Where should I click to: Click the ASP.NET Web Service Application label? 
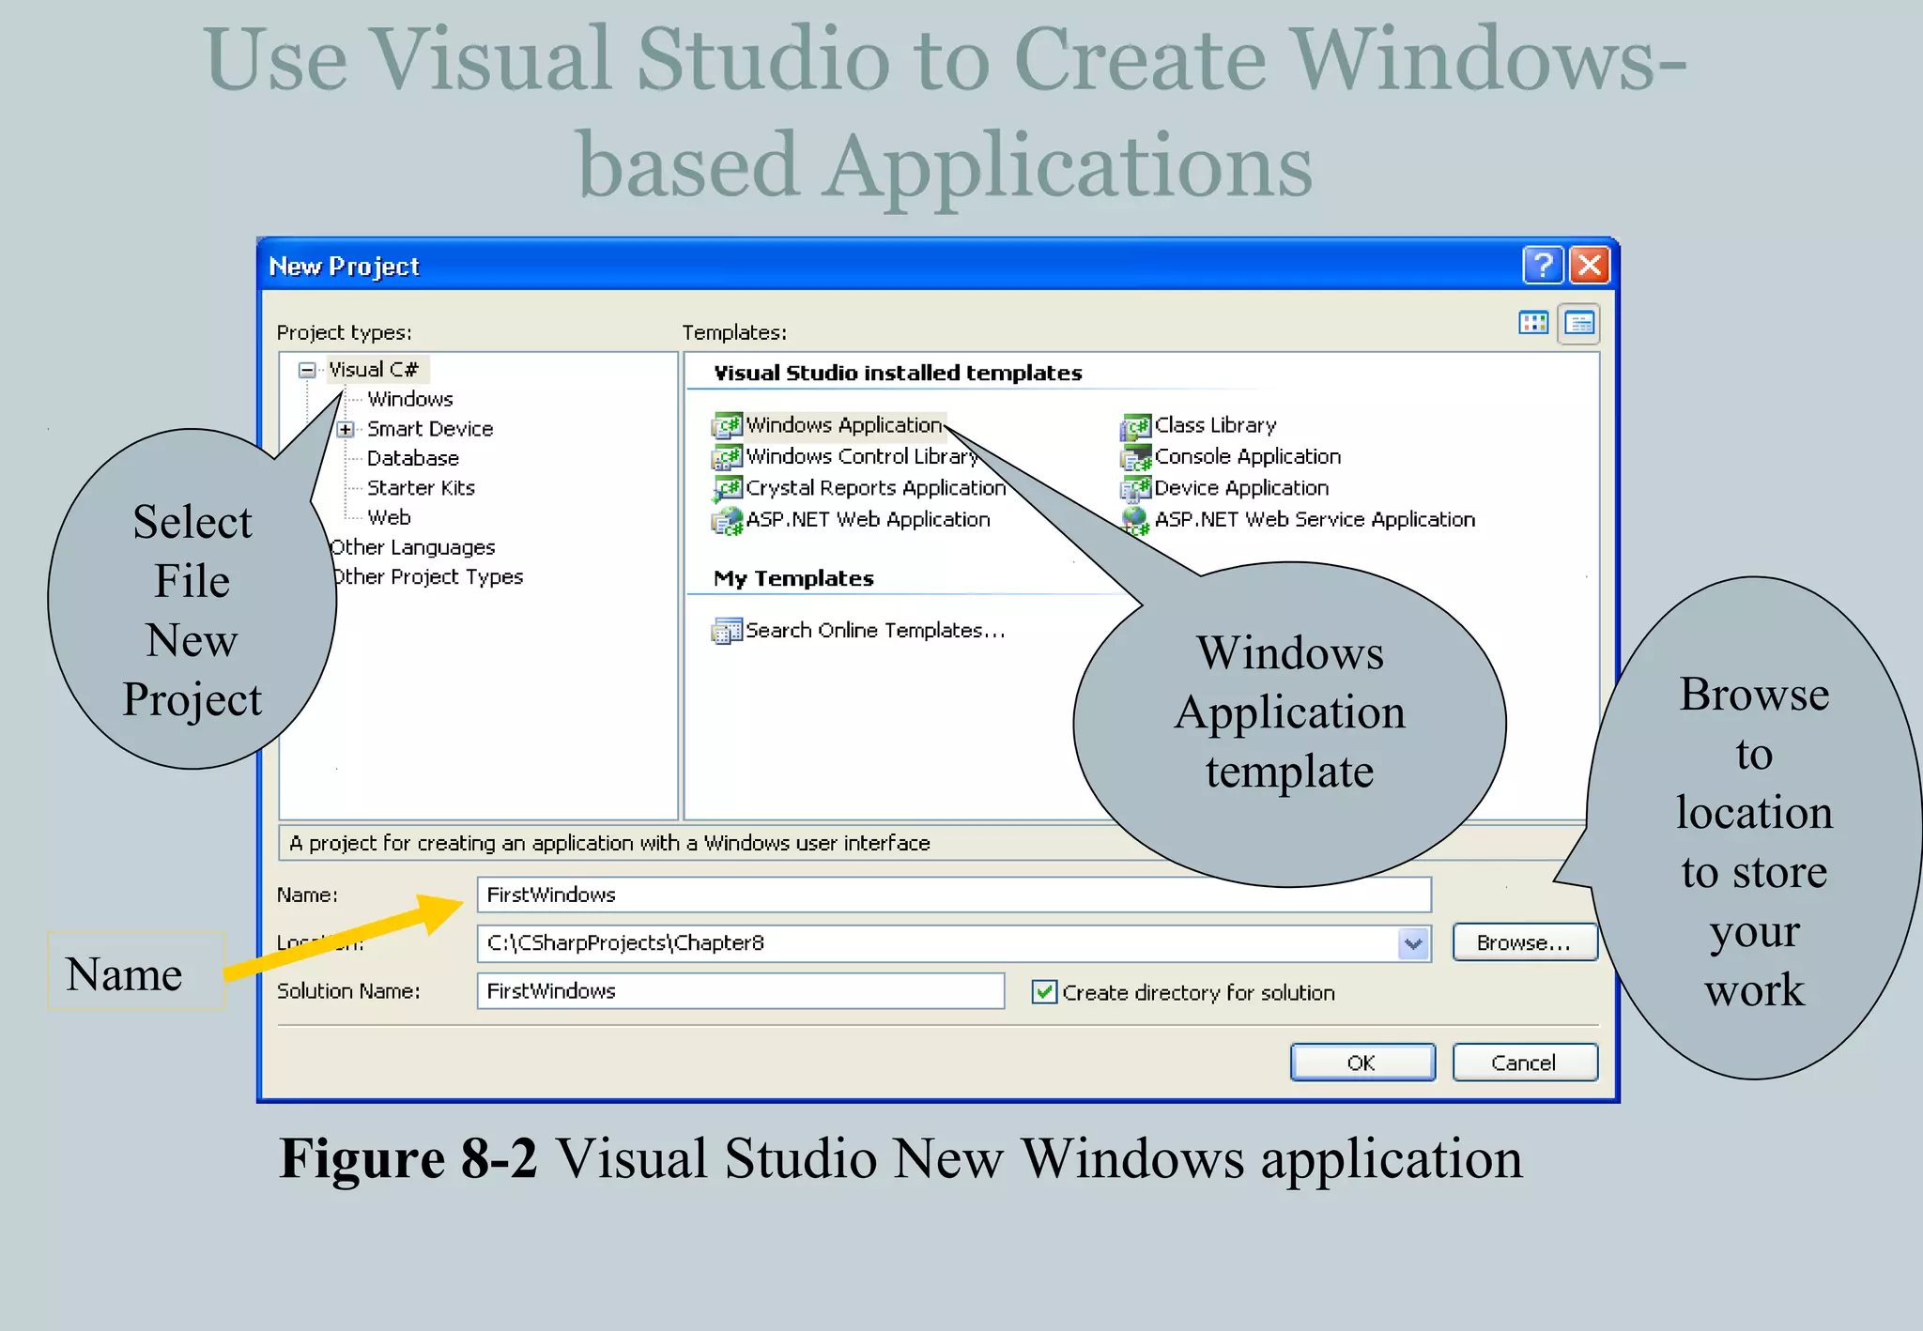(1315, 520)
